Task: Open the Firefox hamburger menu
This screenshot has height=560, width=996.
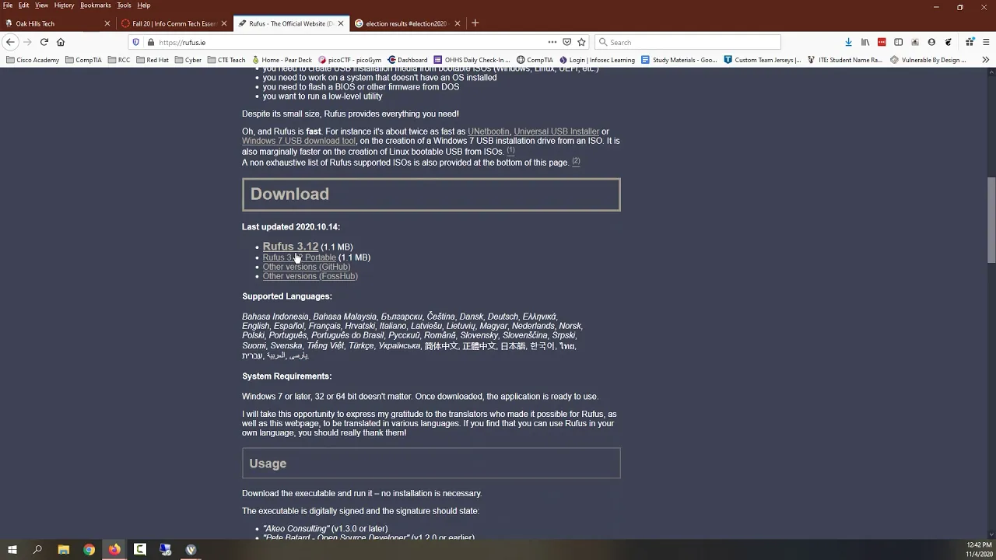Action: (985, 42)
